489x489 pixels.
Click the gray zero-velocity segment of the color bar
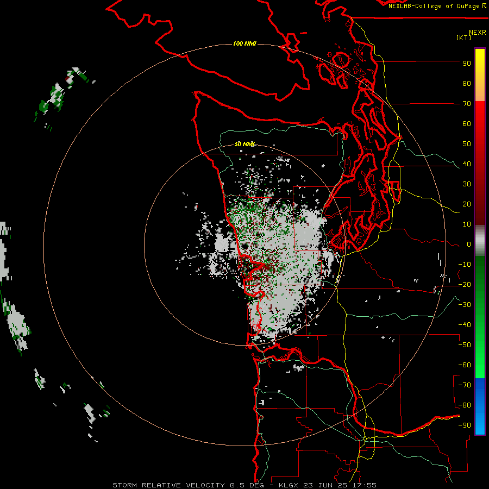pos(480,241)
